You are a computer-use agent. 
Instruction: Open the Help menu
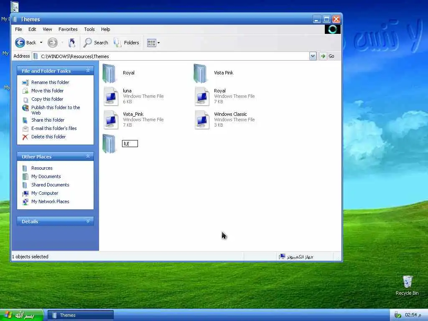coord(106,29)
